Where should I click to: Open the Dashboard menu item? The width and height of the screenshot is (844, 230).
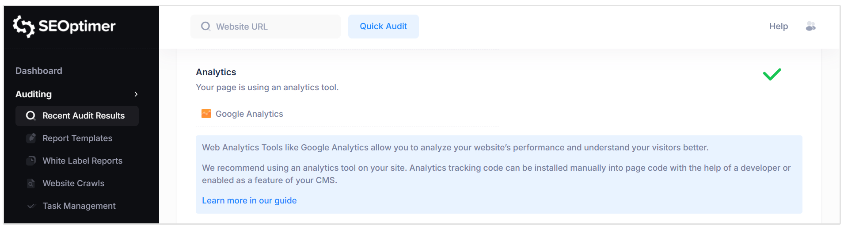[39, 71]
